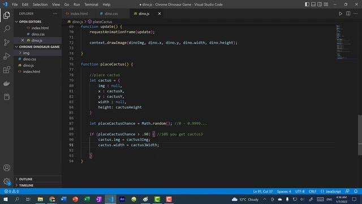Image resolution: width=362 pixels, height=204 pixels.
Task: Collapse the Chrome Dinosaur Game folder section
Action: tap(16, 46)
